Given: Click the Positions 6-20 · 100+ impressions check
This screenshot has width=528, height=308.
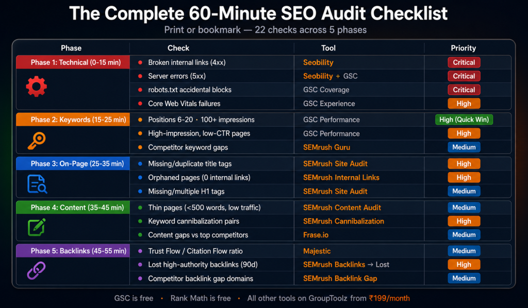Looking at the screenshot, I should pyautogui.click(x=202, y=119).
